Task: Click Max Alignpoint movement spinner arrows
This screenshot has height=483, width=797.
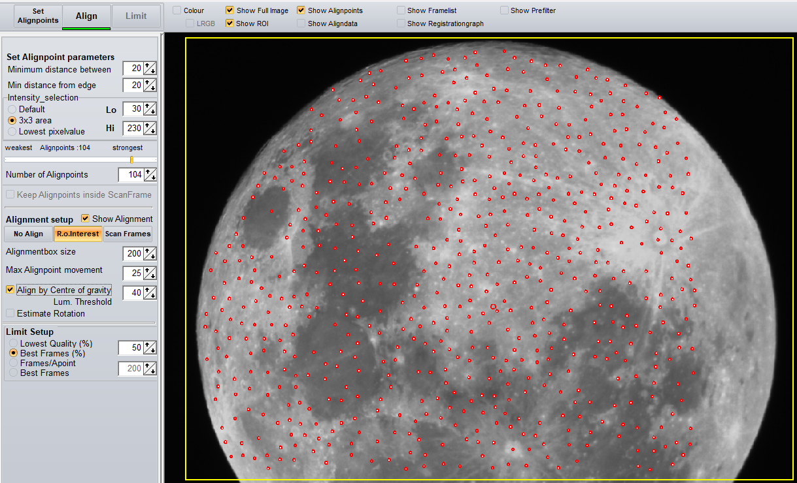Action: coord(150,273)
